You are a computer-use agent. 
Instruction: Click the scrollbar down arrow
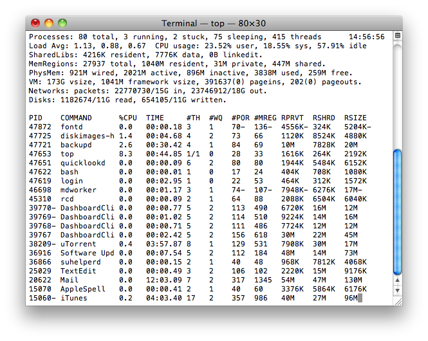tap(398, 291)
